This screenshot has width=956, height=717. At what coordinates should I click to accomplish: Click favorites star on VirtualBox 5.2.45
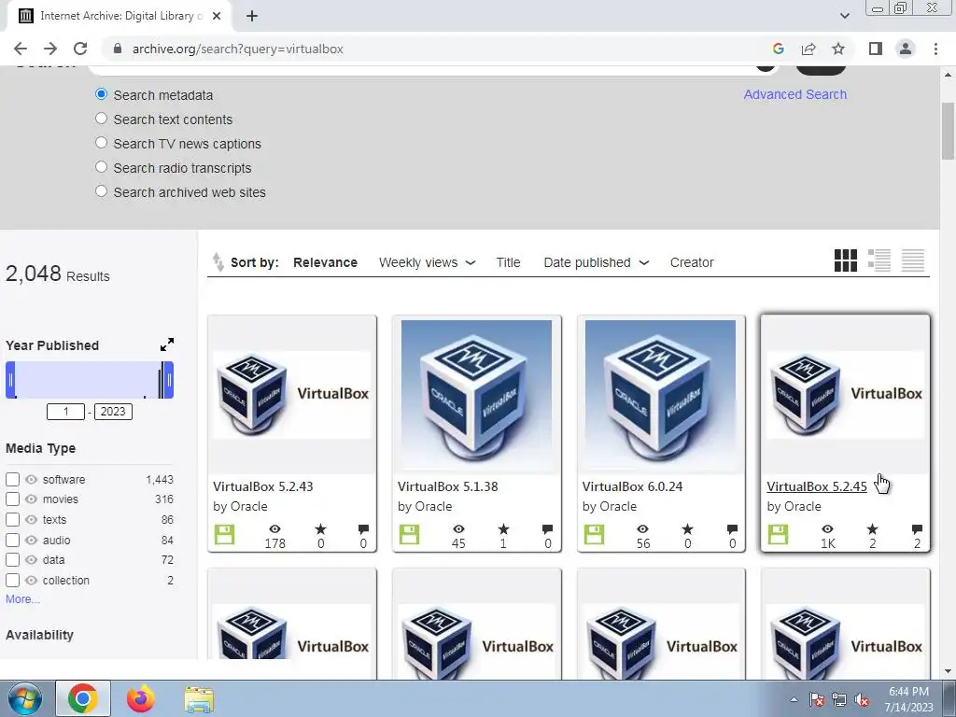point(873,529)
